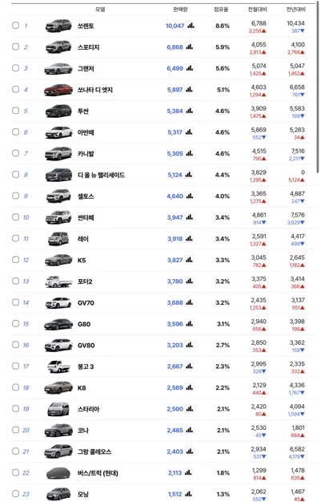The width and height of the screenshot is (321, 502).
Task: Check the checkbox for rank 1 쏘렌토
Action: (x=15, y=26)
